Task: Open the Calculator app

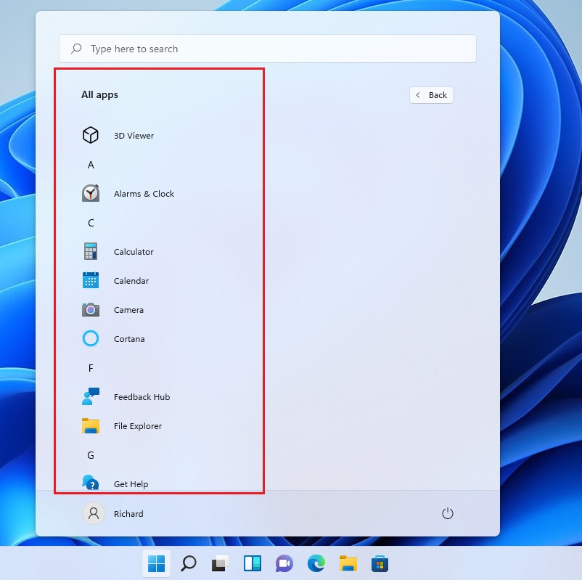Action: tap(134, 251)
